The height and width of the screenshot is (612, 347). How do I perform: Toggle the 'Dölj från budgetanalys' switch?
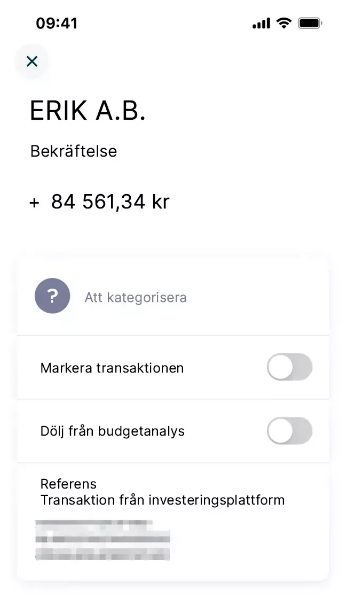289,431
